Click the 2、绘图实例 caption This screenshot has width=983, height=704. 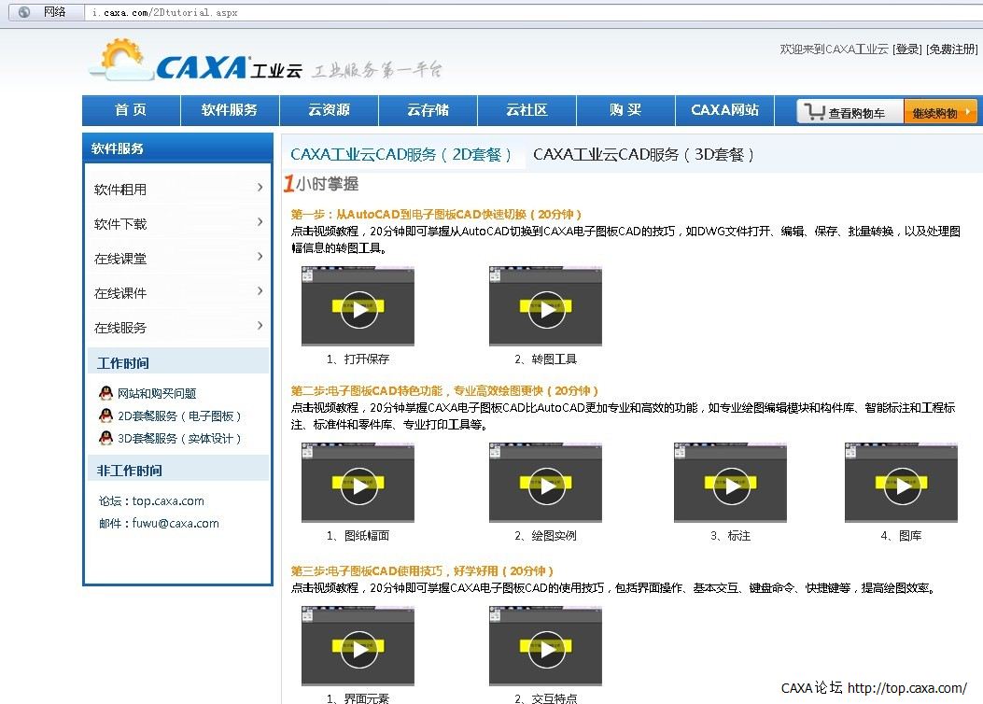click(545, 536)
